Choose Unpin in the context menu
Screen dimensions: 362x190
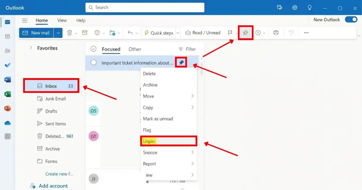[x=169, y=141]
